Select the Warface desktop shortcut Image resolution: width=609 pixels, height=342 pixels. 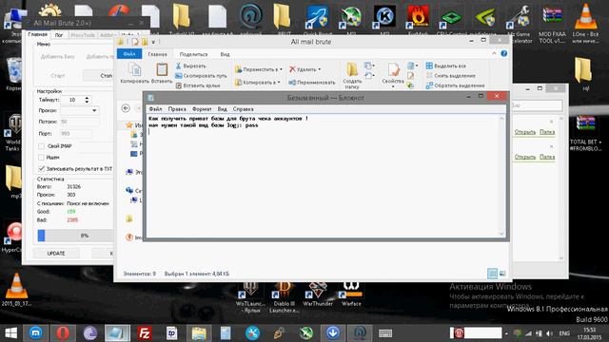click(351, 295)
